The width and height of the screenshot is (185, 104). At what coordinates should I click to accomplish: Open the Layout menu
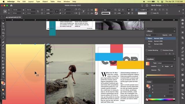click(x=31, y=1)
